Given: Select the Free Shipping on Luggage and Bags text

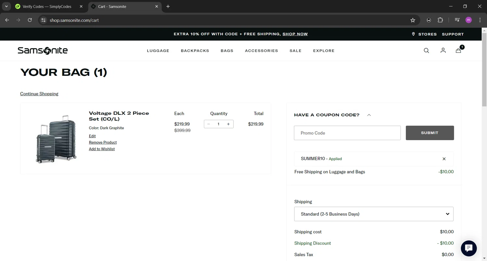Looking at the screenshot, I should [x=330, y=172].
